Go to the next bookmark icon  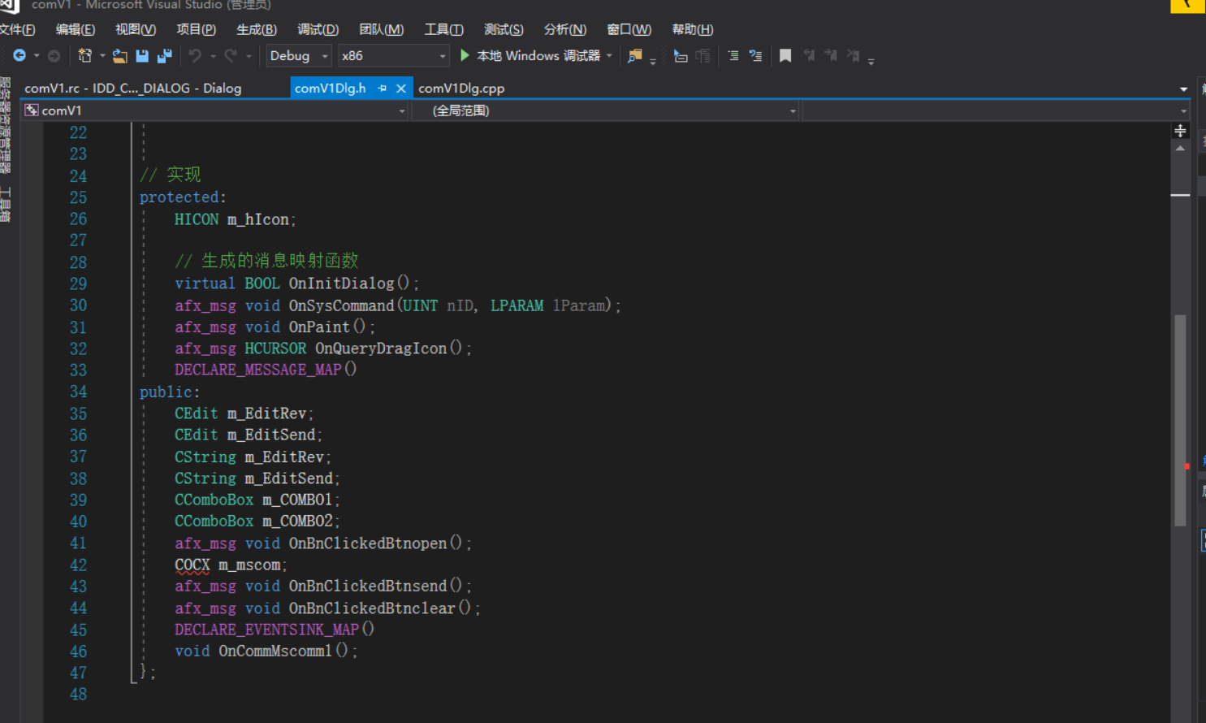click(831, 55)
